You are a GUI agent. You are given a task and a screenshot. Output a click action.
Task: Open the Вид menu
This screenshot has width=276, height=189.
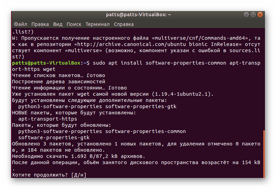click(x=58, y=24)
